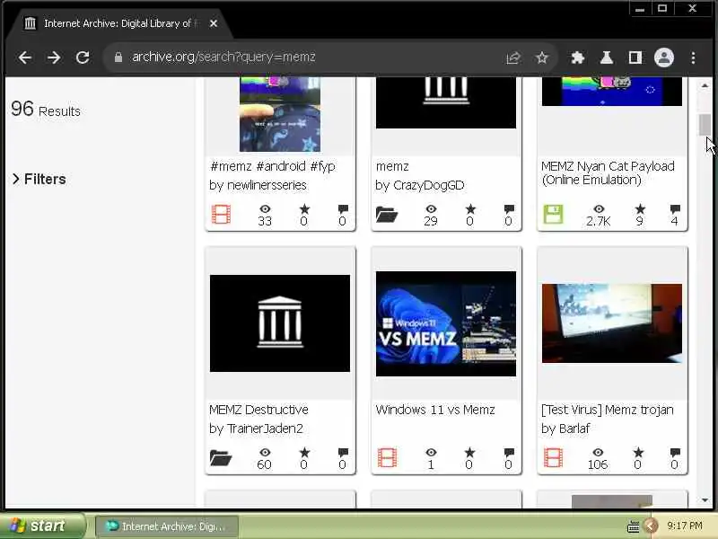This screenshot has width=718, height=539.
Task: Click the 9:17 PM taskbar clock
Action: [685, 526]
